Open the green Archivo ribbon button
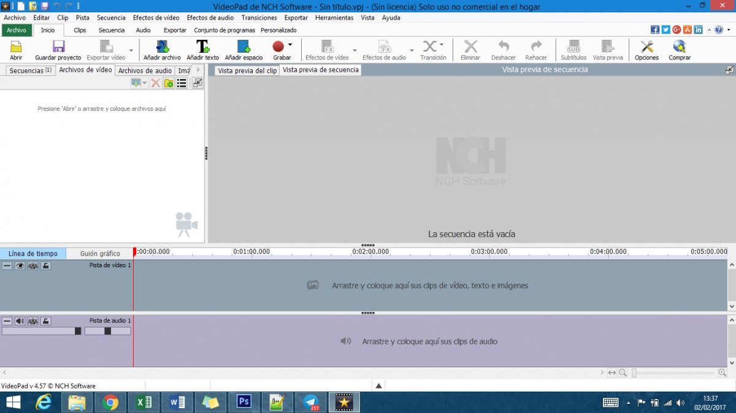 click(17, 30)
